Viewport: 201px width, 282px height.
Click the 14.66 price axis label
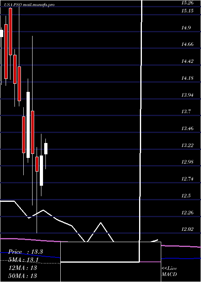tap(187, 44)
